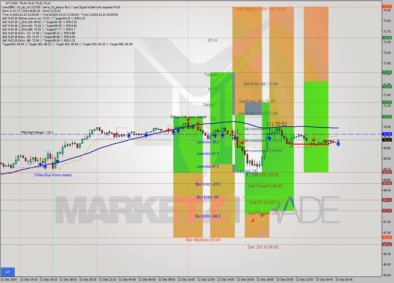
Task: Click the green 70.87 price tag on axis
Action: pos(387,117)
